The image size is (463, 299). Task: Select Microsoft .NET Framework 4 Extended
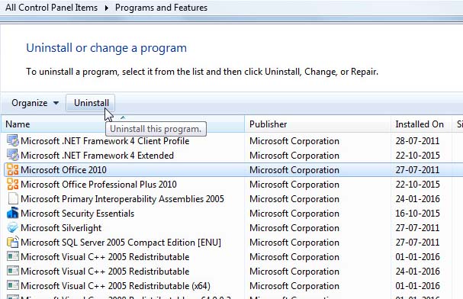pos(97,156)
